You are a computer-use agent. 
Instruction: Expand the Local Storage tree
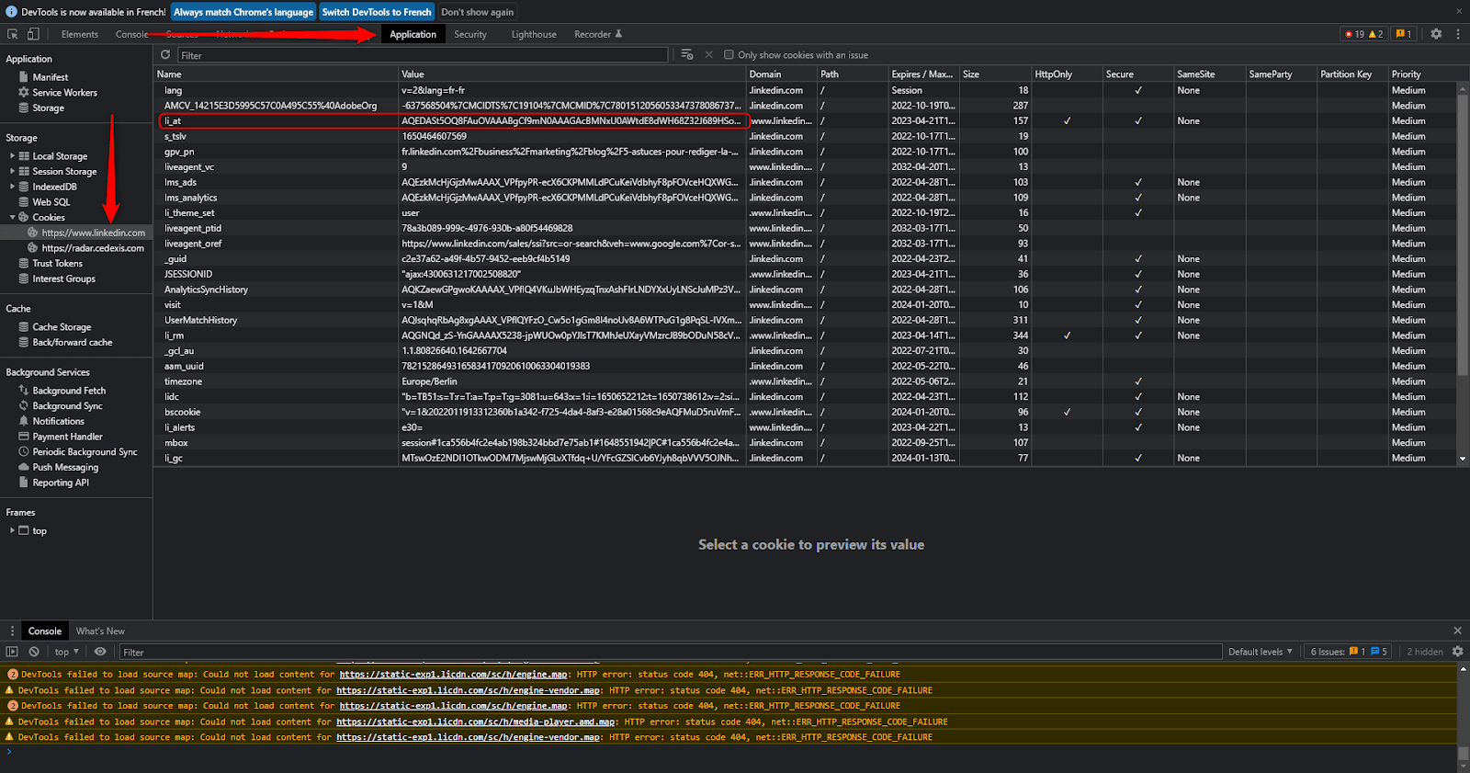coord(12,156)
